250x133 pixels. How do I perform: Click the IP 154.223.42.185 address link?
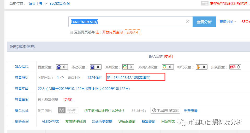click(x=129, y=78)
